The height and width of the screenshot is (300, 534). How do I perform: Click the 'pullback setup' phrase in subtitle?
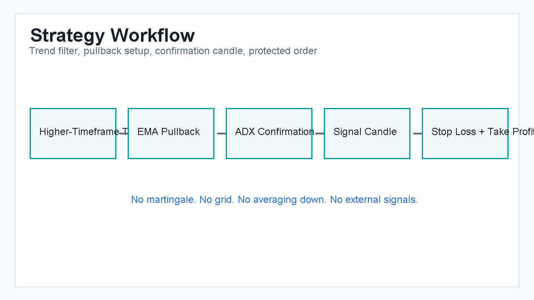pos(118,51)
